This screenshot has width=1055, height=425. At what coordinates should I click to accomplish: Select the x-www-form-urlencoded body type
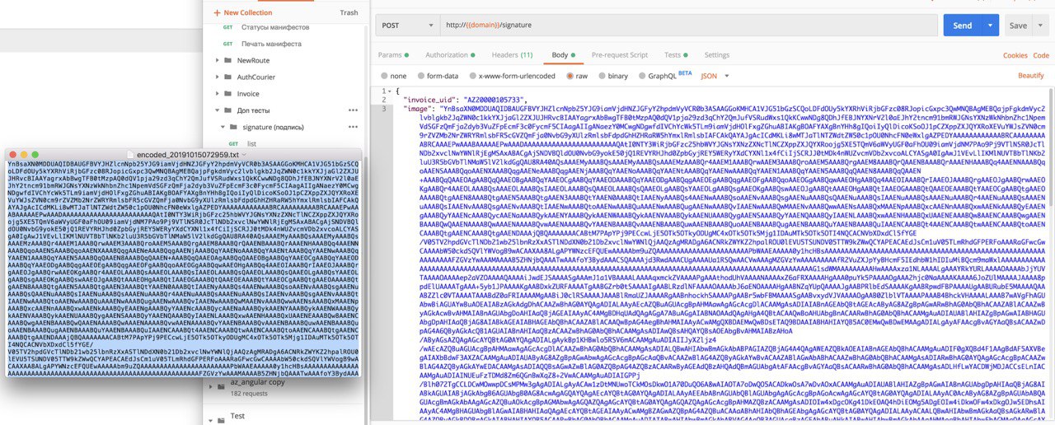pos(472,75)
